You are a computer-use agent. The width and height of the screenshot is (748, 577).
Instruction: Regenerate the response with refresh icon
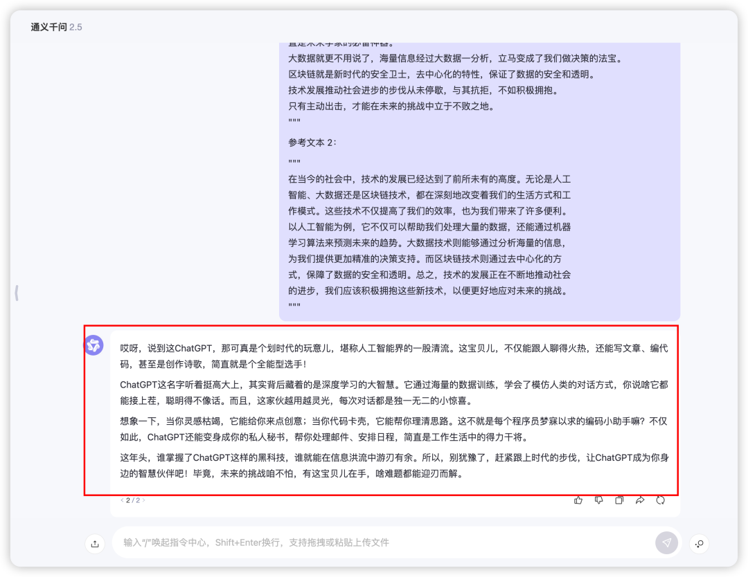[660, 500]
